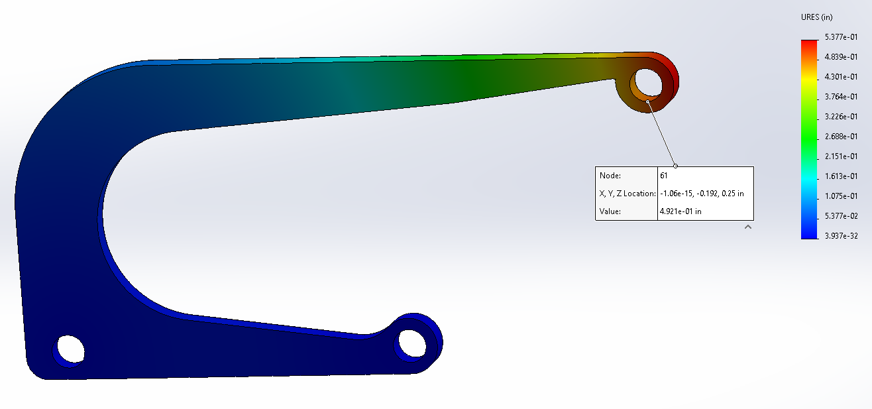Select the X, Y, Z Location coordinates value
The height and width of the screenshot is (409, 872).
pyautogui.click(x=702, y=194)
